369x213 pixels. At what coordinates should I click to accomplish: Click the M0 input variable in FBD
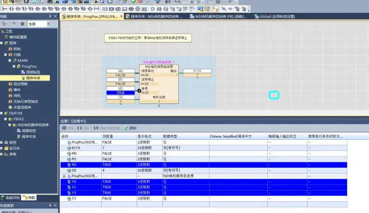pyautogui.click(x=121, y=71)
